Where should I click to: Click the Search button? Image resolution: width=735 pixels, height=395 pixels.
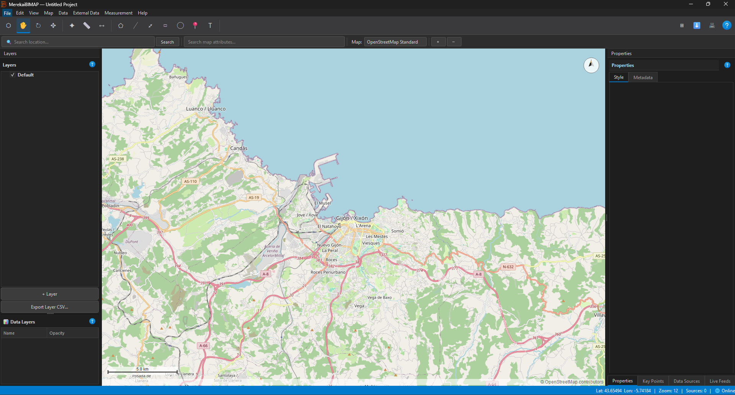pos(167,42)
